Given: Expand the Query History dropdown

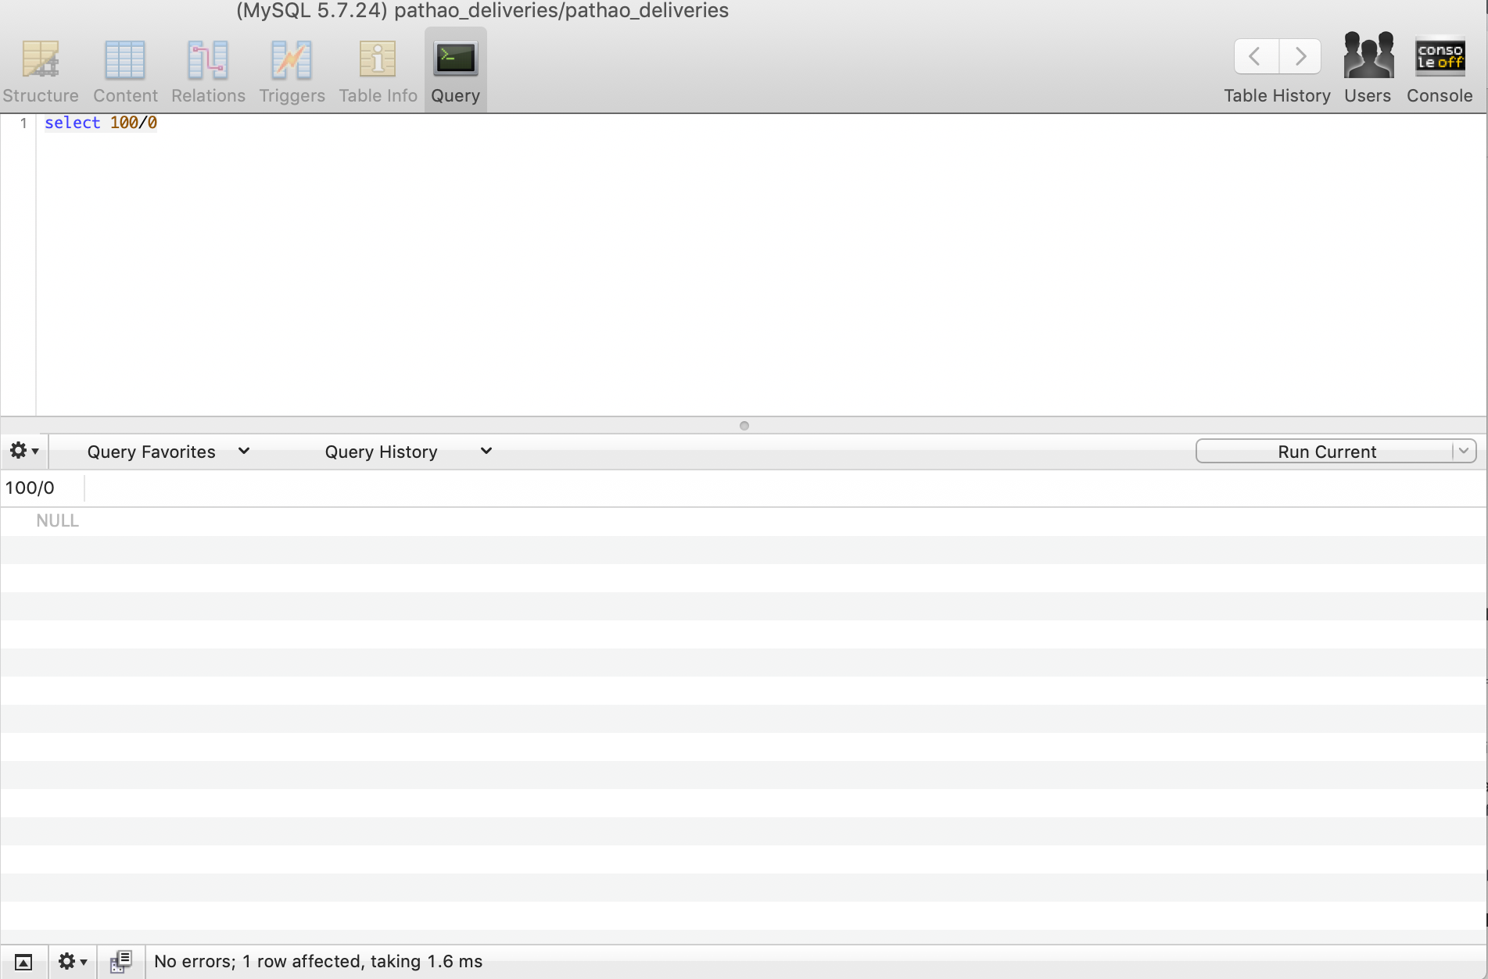Looking at the screenshot, I should tap(408, 452).
